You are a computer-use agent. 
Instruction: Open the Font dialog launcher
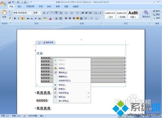(62, 23)
